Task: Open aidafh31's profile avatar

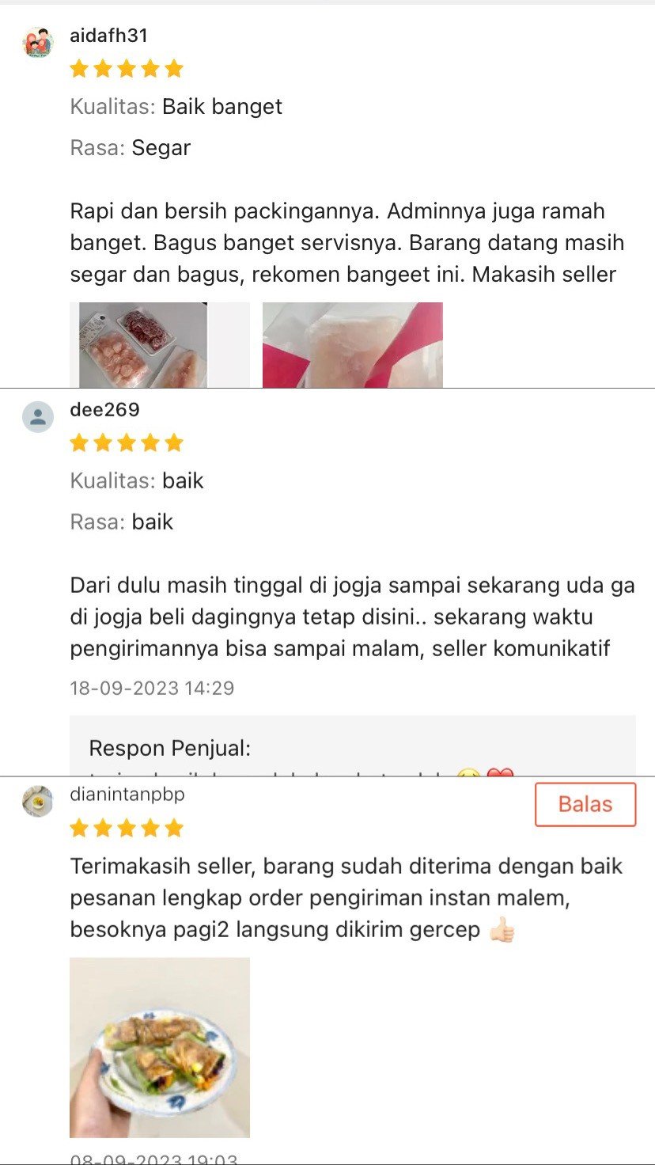Action: coord(38,42)
